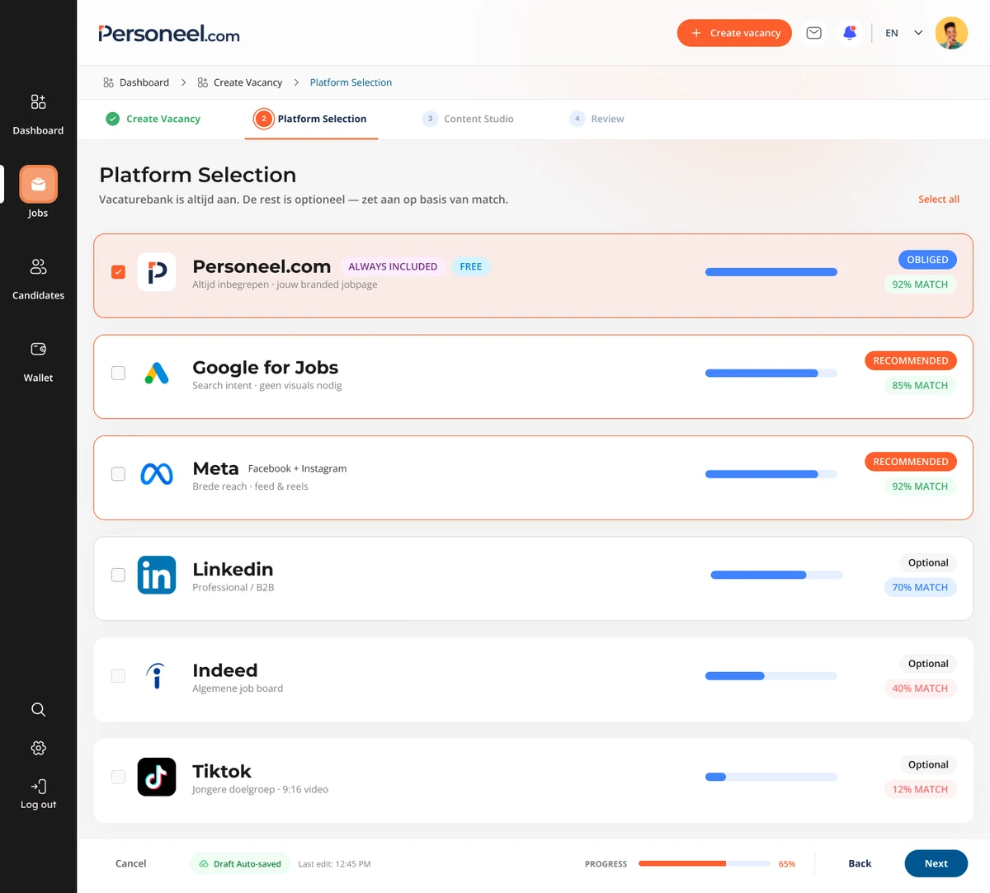Click the Google for Jobs match bar
Image resolution: width=990 pixels, height=893 pixels.
[771, 374]
